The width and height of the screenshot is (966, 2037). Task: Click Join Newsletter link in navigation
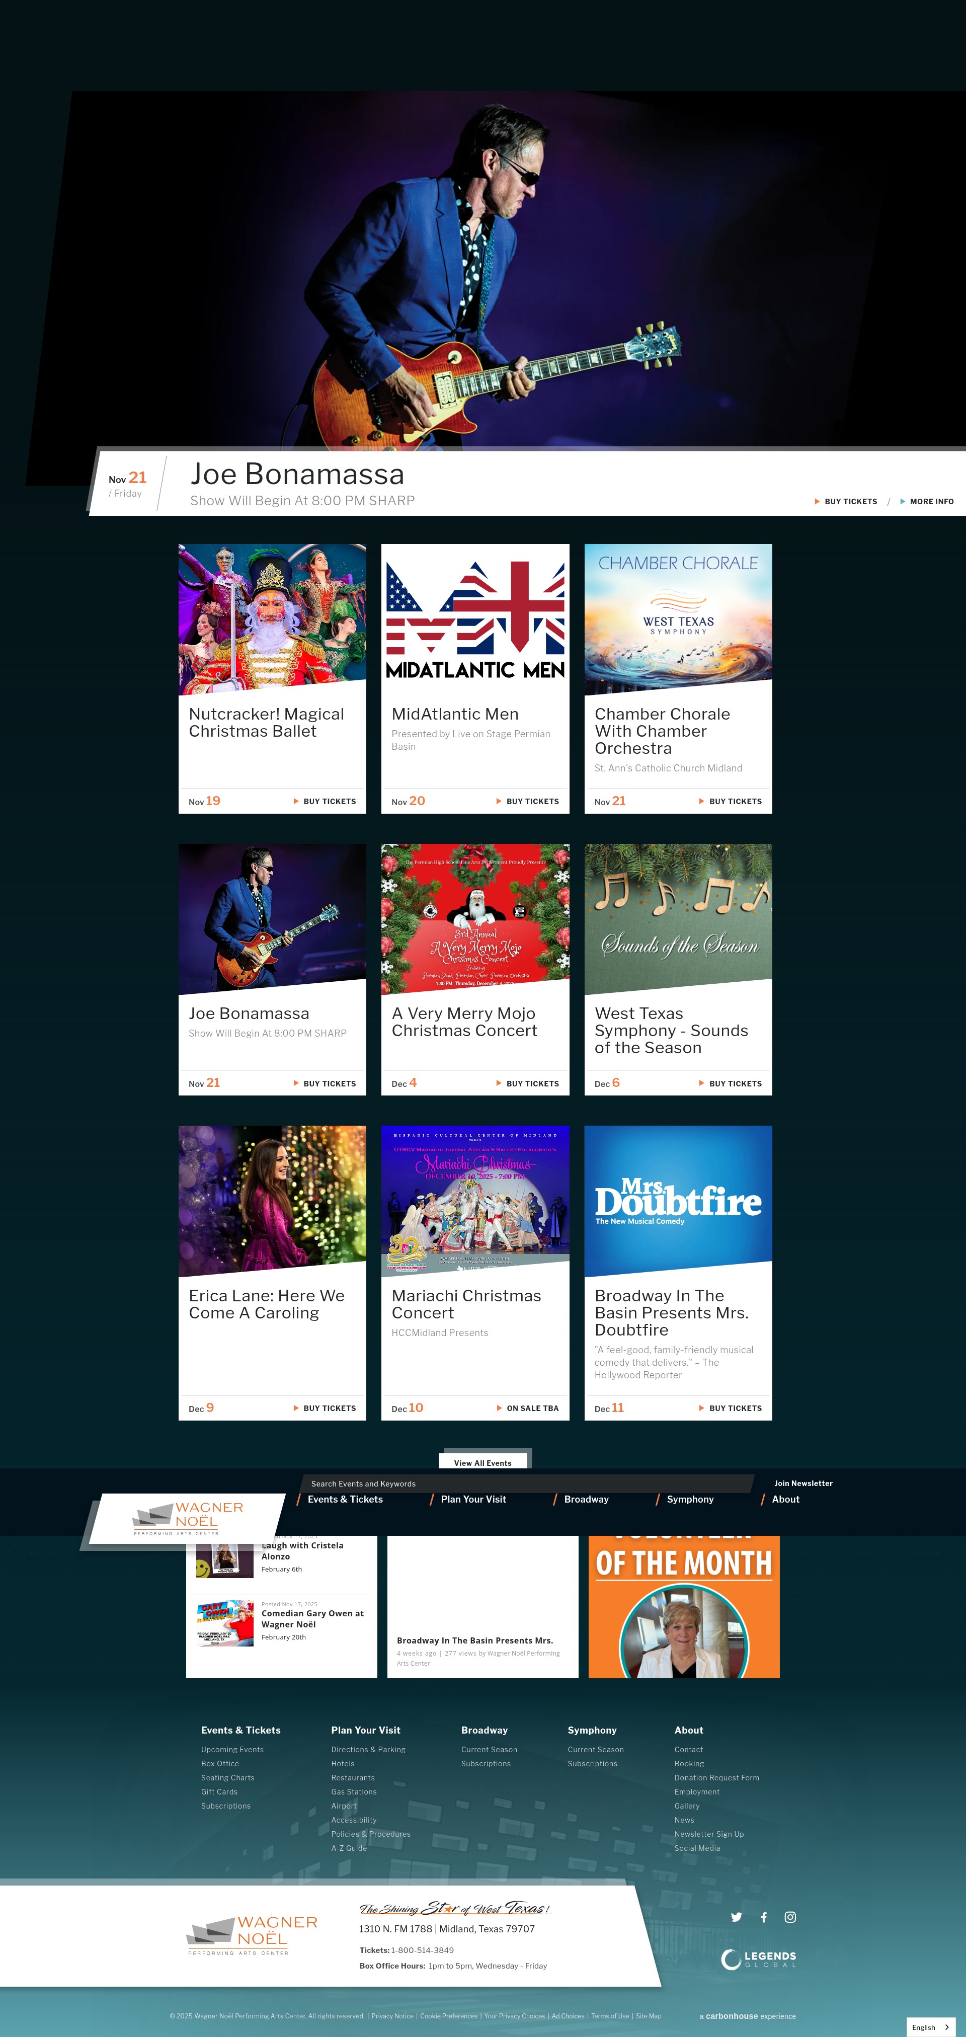coord(803,1483)
